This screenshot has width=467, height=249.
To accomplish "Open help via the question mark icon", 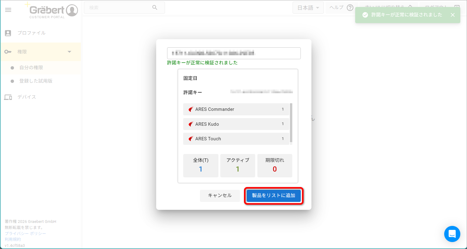I will 350,8.
